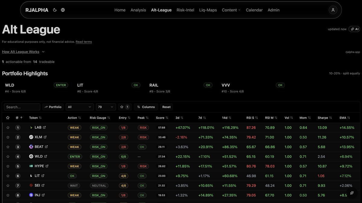Click the star column header icon

coord(8,118)
